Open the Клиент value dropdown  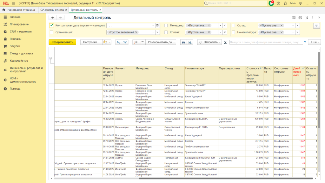pyautogui.click(x=220, y=32)
